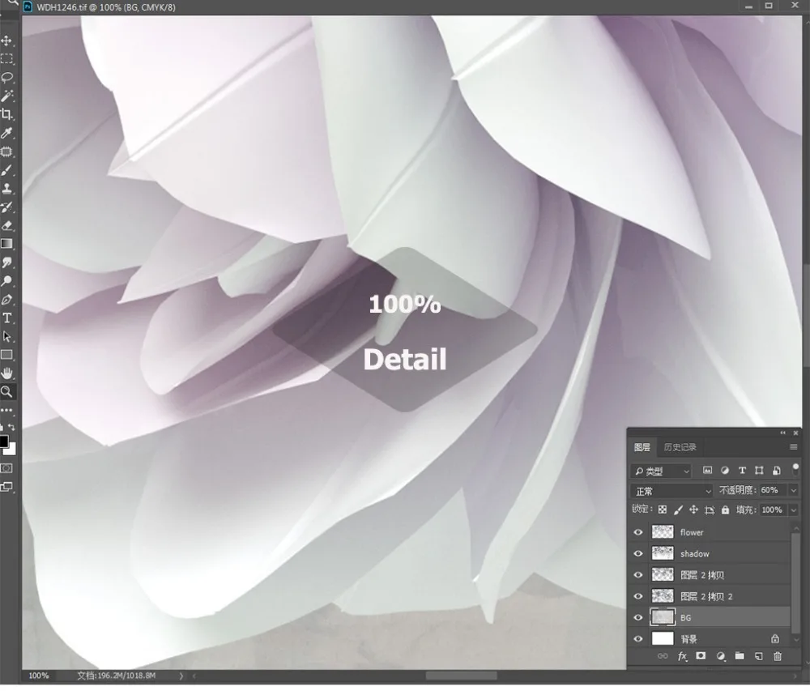Open the Edit Toolbar ellipsis
Viewport: 810px width, 691px height.
pyautogui.click(x=6, y=410)
